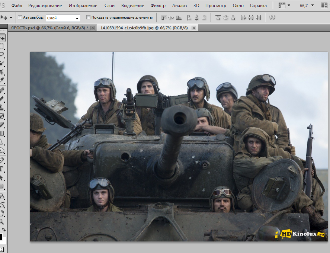
Task: Close the ЯРОСТЬ.psd document tab
Action: click(93, 28)
